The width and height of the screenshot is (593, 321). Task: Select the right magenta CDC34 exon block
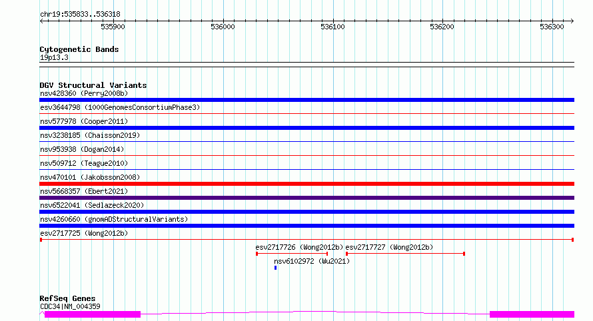pos(532,314)
